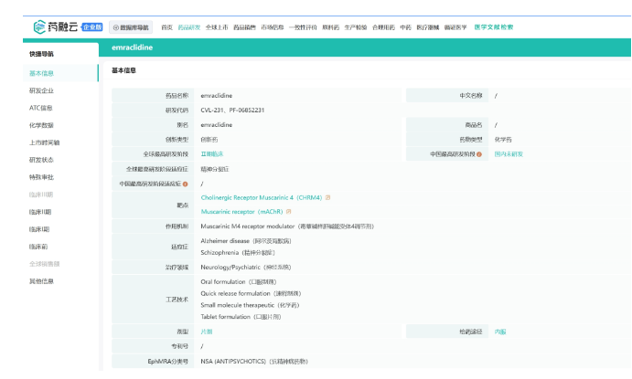Image resolution: width=632 pixels, height=379 pixels.
Task: Navigate to 化学数据 in sidebar
Action: [41, 125]
